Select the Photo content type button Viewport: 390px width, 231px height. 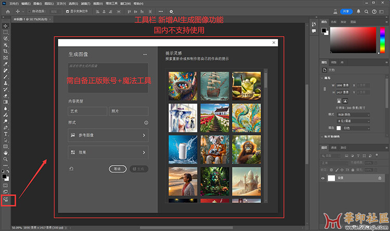point(128,111)
